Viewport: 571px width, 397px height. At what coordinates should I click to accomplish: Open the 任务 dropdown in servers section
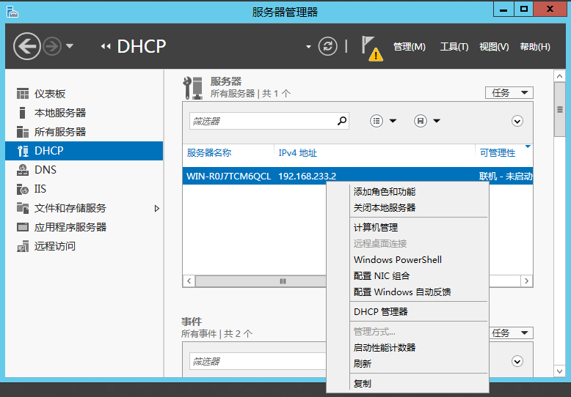pos(509,93)
